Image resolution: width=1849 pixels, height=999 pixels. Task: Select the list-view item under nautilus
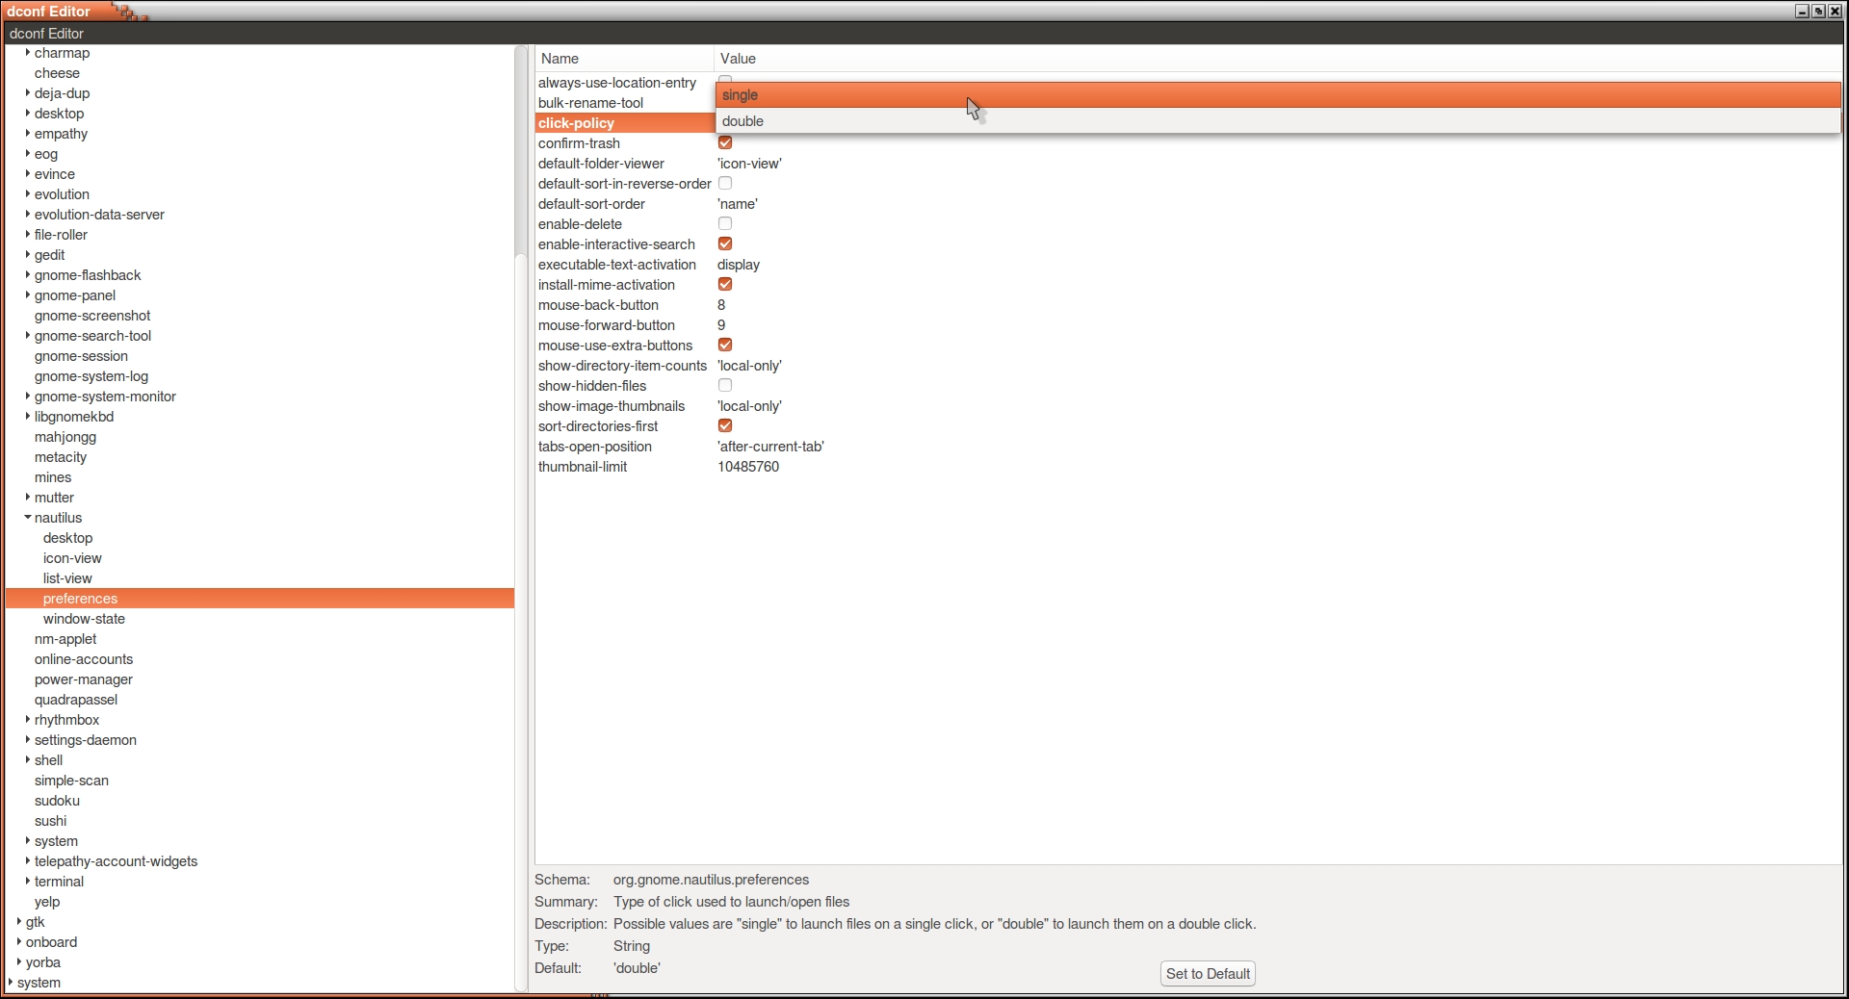67,578
